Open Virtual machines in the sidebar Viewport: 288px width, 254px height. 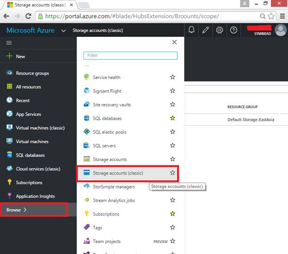click(x=32, y=142)
